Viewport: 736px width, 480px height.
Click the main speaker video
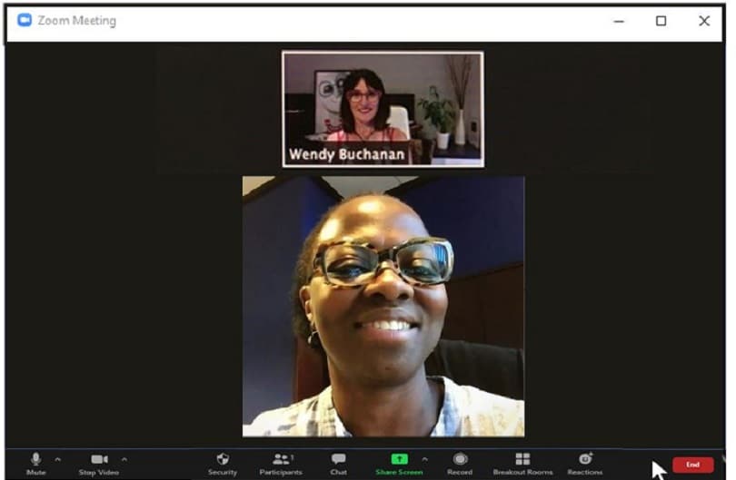(383, 307)
